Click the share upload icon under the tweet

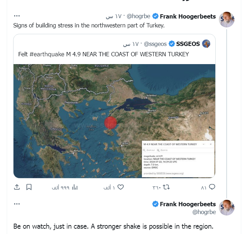(x=17, y=187)
